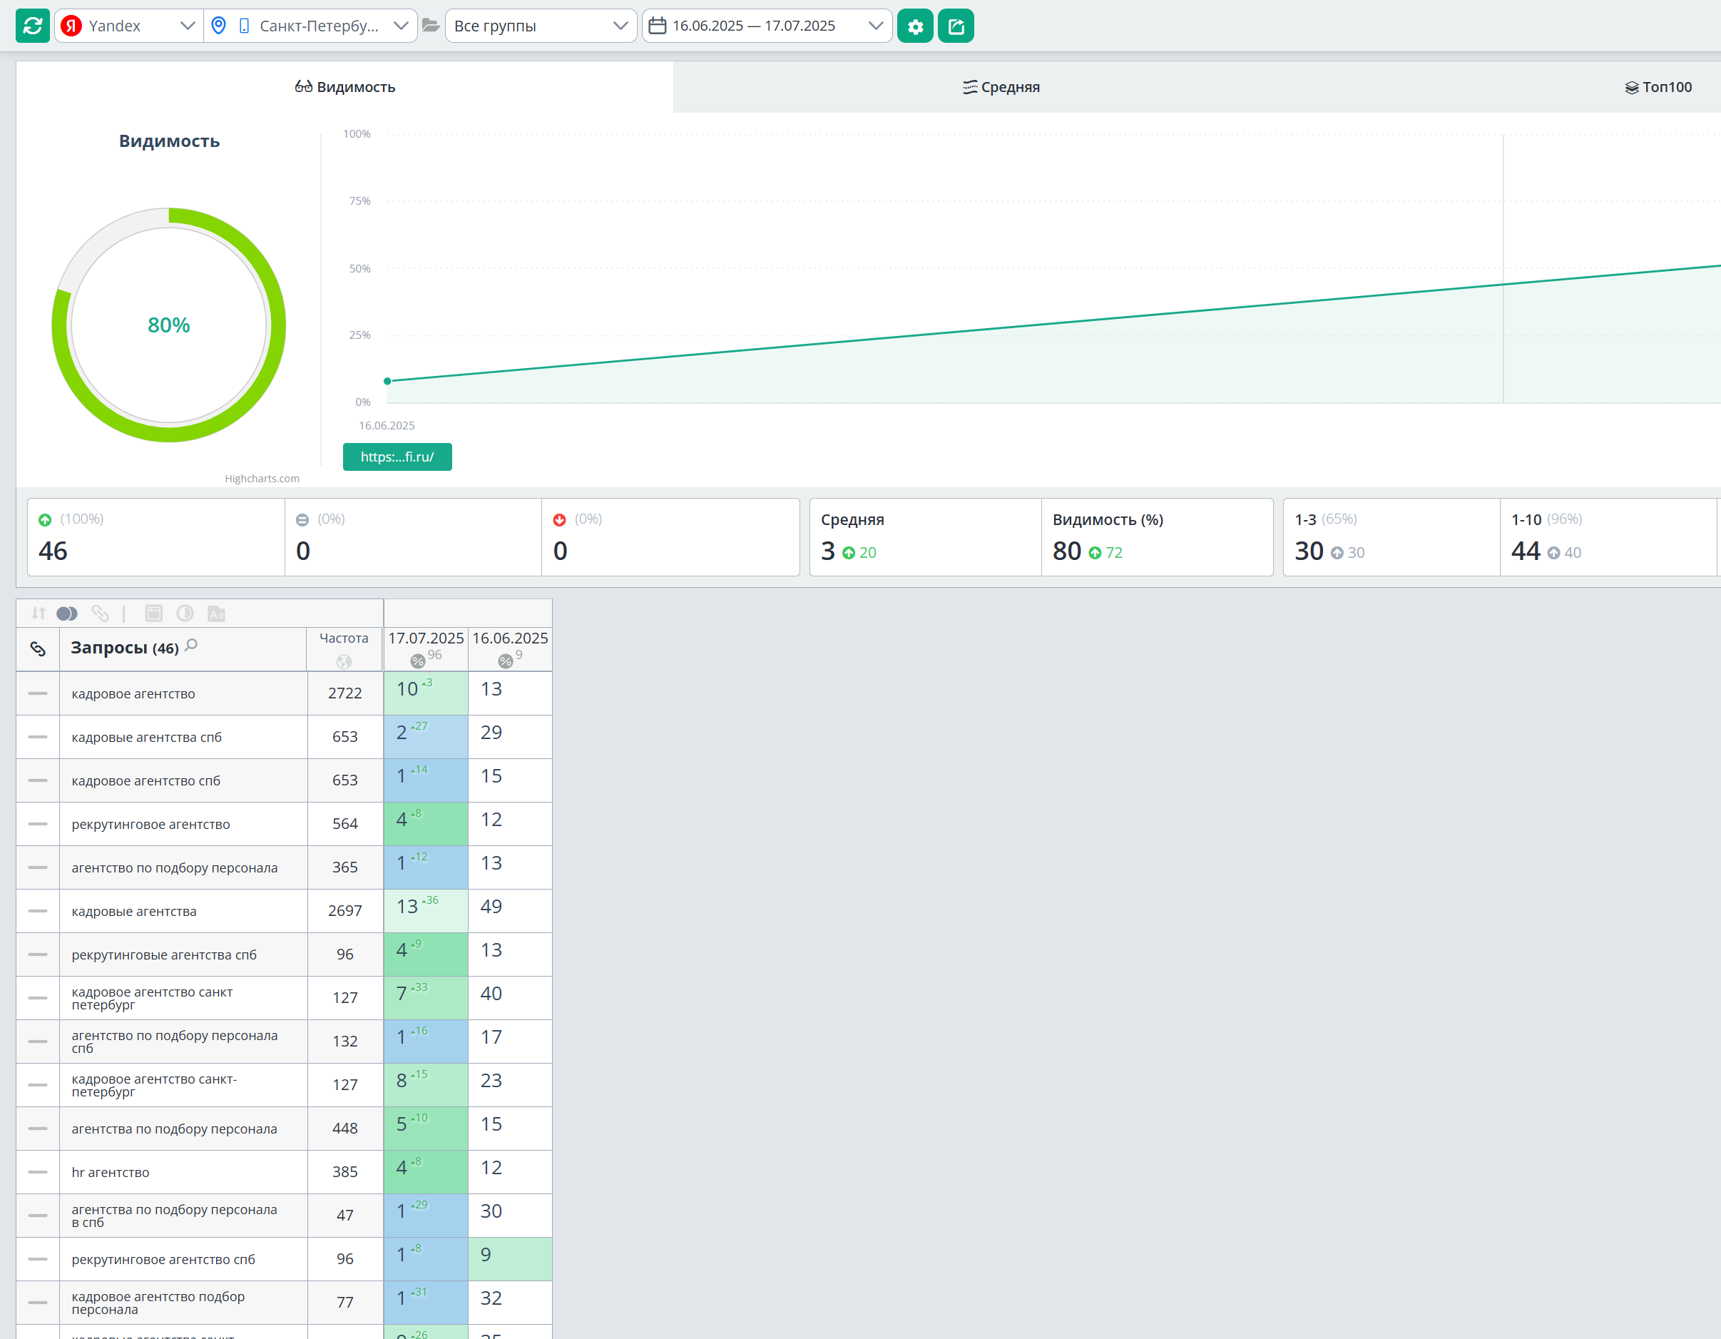Switch to the Средняя tab
Viewport: 1721px width, 1339px height.
[x=1001, y=88]
